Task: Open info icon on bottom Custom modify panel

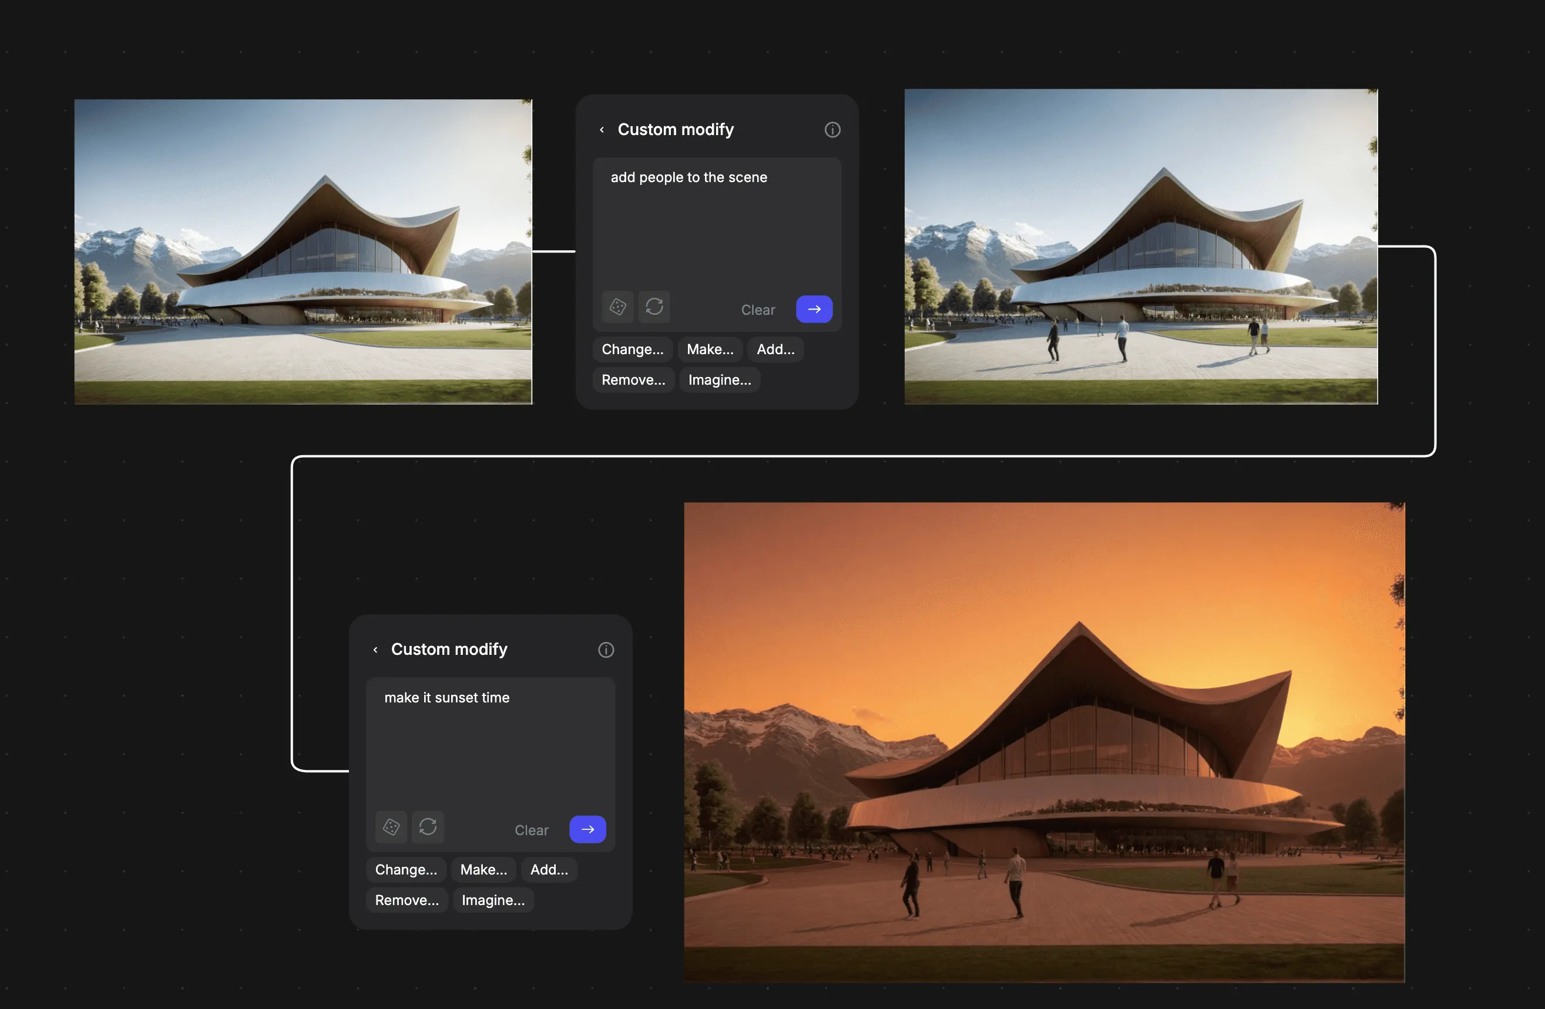Action: pyautogui.click(x=606, y=650)
